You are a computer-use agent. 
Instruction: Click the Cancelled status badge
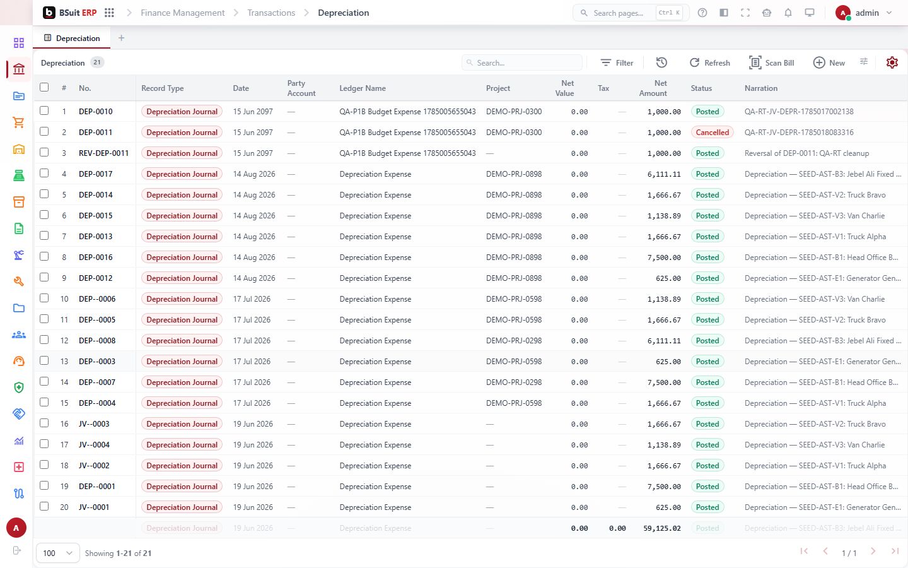712,133
